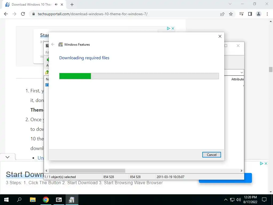Viewport: 273px width, 205px height.
Task: Click the 7-Zip scroll left arrow
Action: [x=46, y=171]
